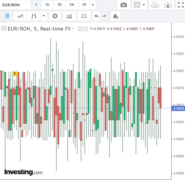Switch to the area chart type
The width and height of the screenshot is (185, 180).
click(20, 16)
